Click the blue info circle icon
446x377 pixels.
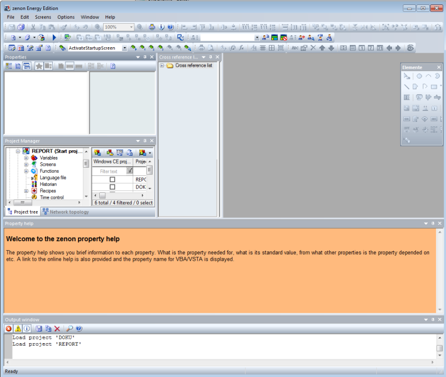161,27
